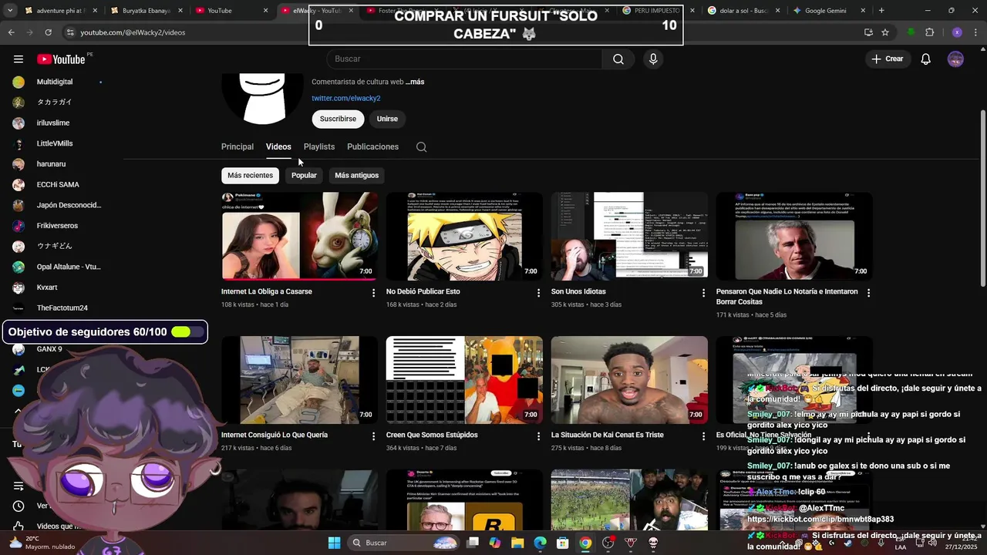Image resolution: width=987 pixels, height=555 pixels.
Task: Open Chrome from the taskbar
Action: click(585, 543)
